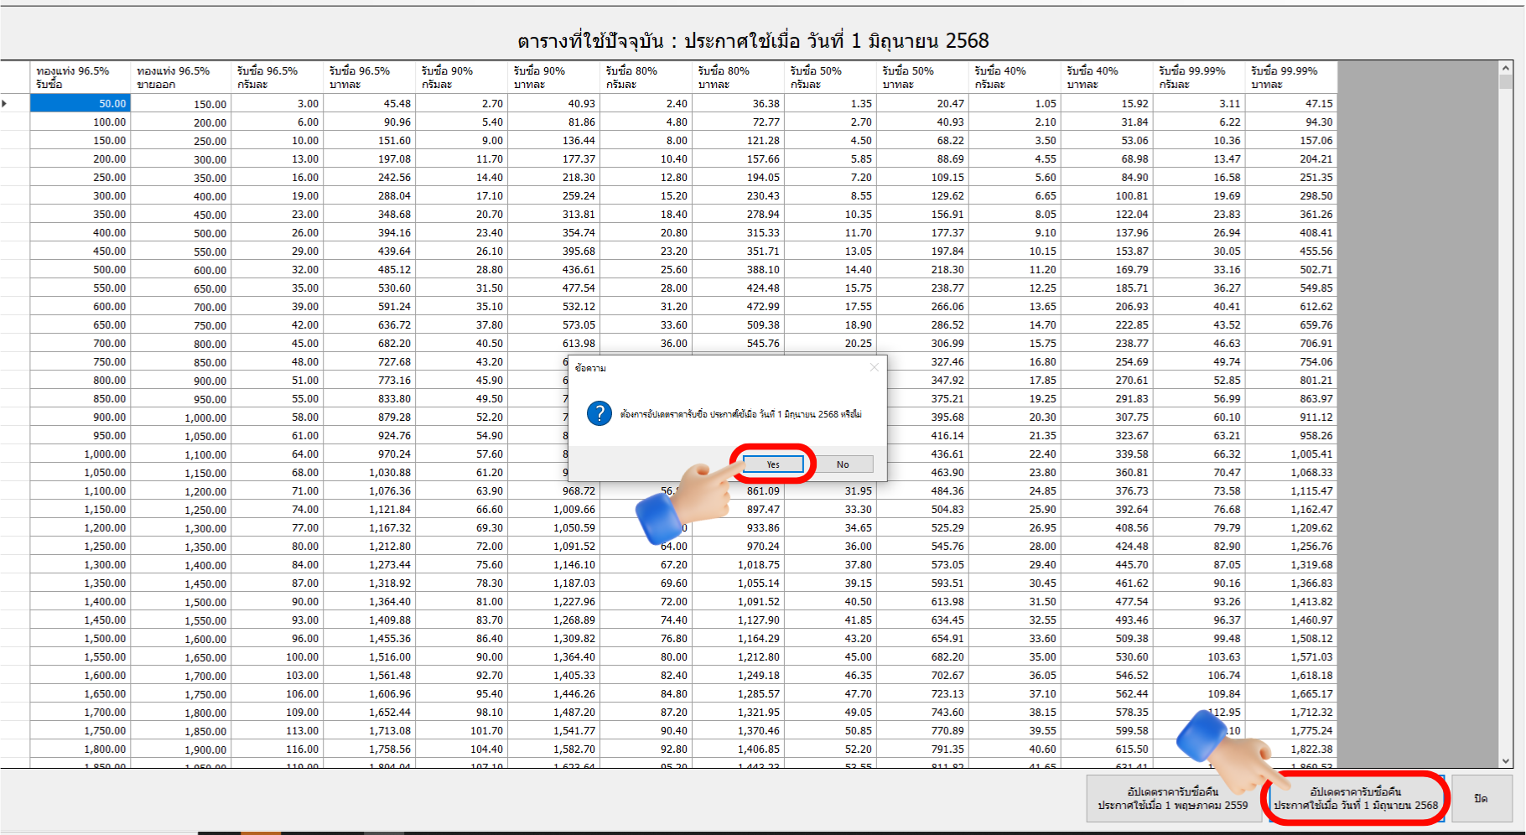Click cell 151.60 in the 150.00 row

[x=370, y=140]
